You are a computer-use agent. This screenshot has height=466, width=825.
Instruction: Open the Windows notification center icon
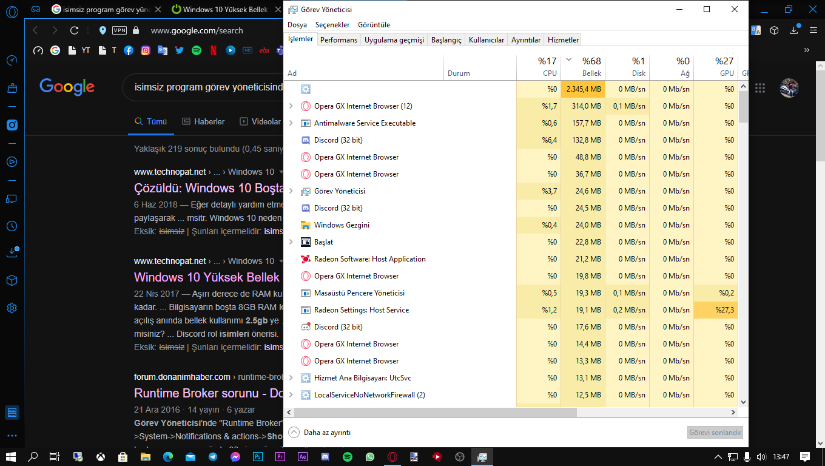[x=805, y=456]
